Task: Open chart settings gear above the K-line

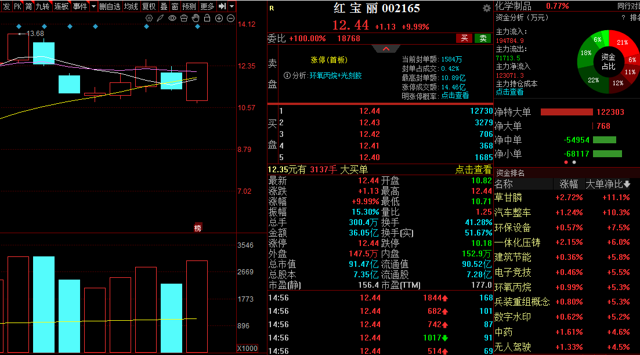Action: (x=149, y=19)
